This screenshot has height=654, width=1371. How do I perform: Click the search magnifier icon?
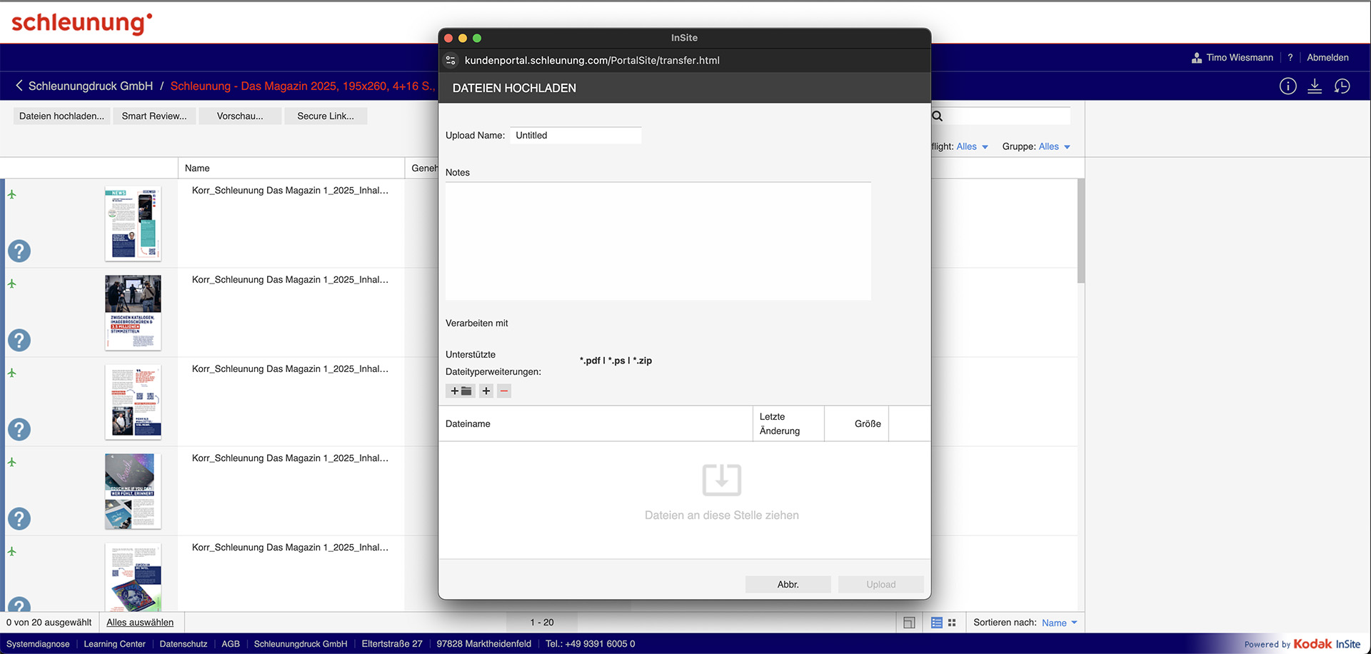pos(938,116)
